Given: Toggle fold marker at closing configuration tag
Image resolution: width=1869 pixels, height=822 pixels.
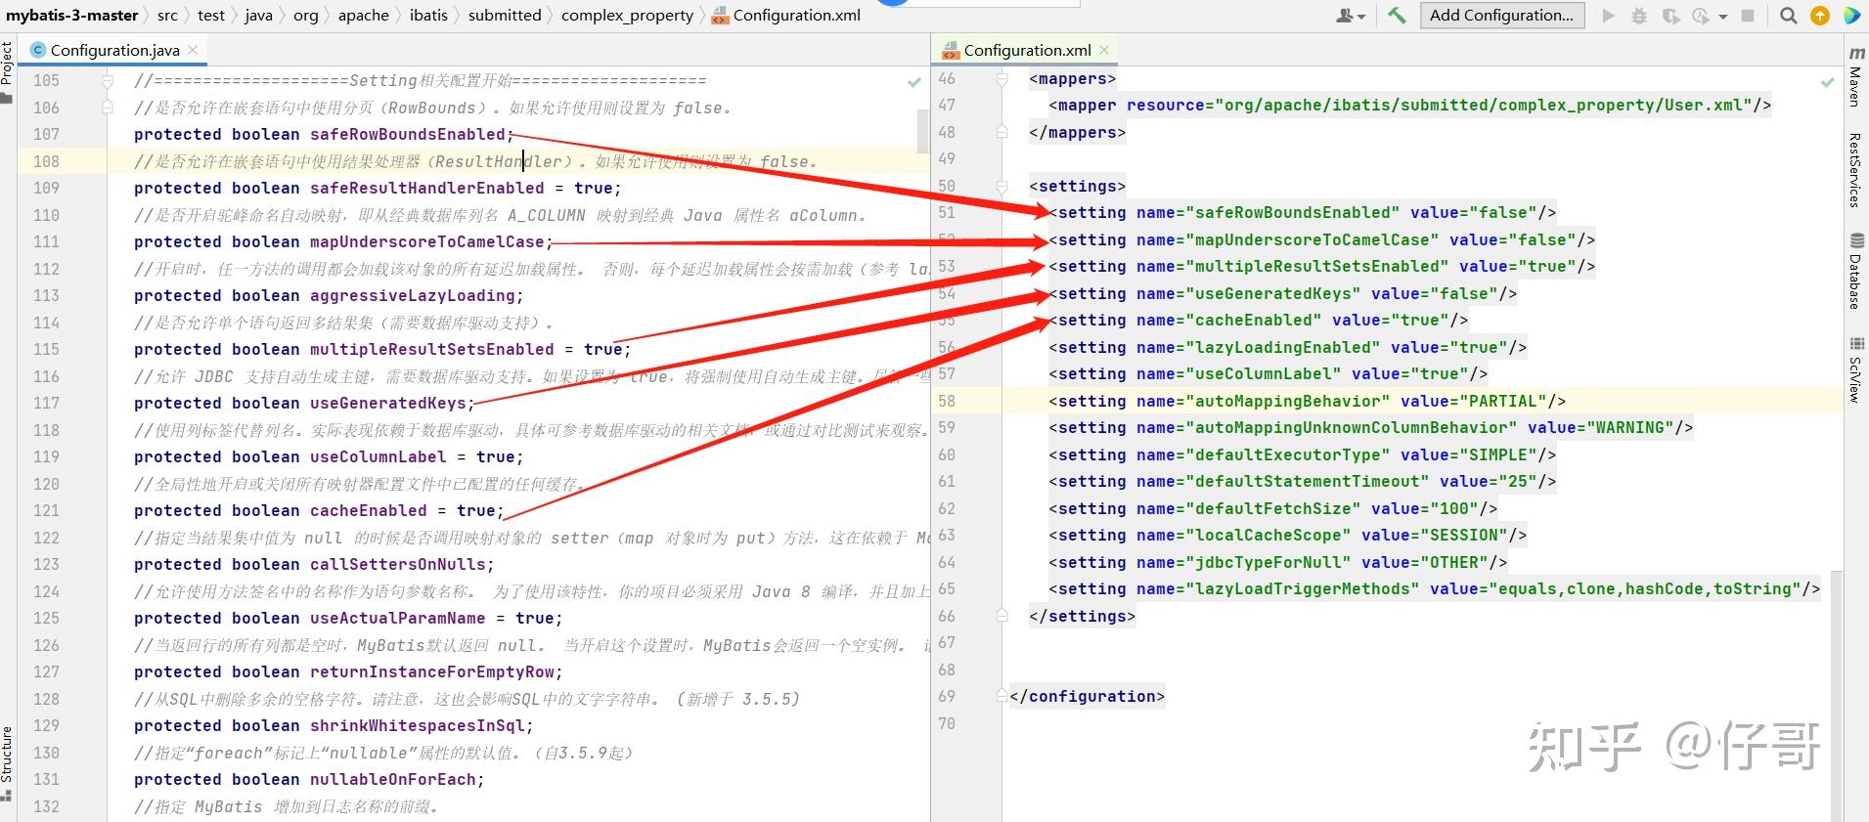Looking at the screenshot, I should coord(1002,696).
